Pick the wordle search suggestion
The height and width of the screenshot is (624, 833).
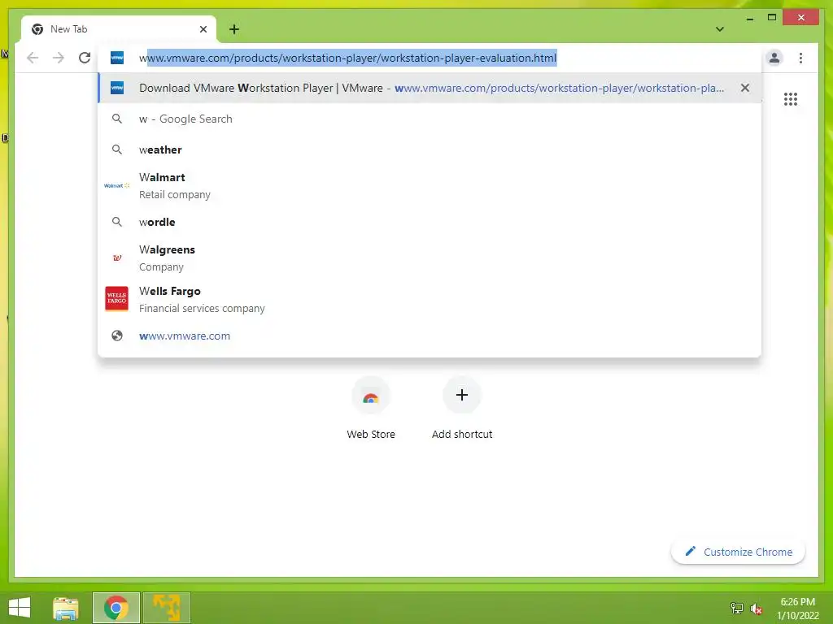430,222
